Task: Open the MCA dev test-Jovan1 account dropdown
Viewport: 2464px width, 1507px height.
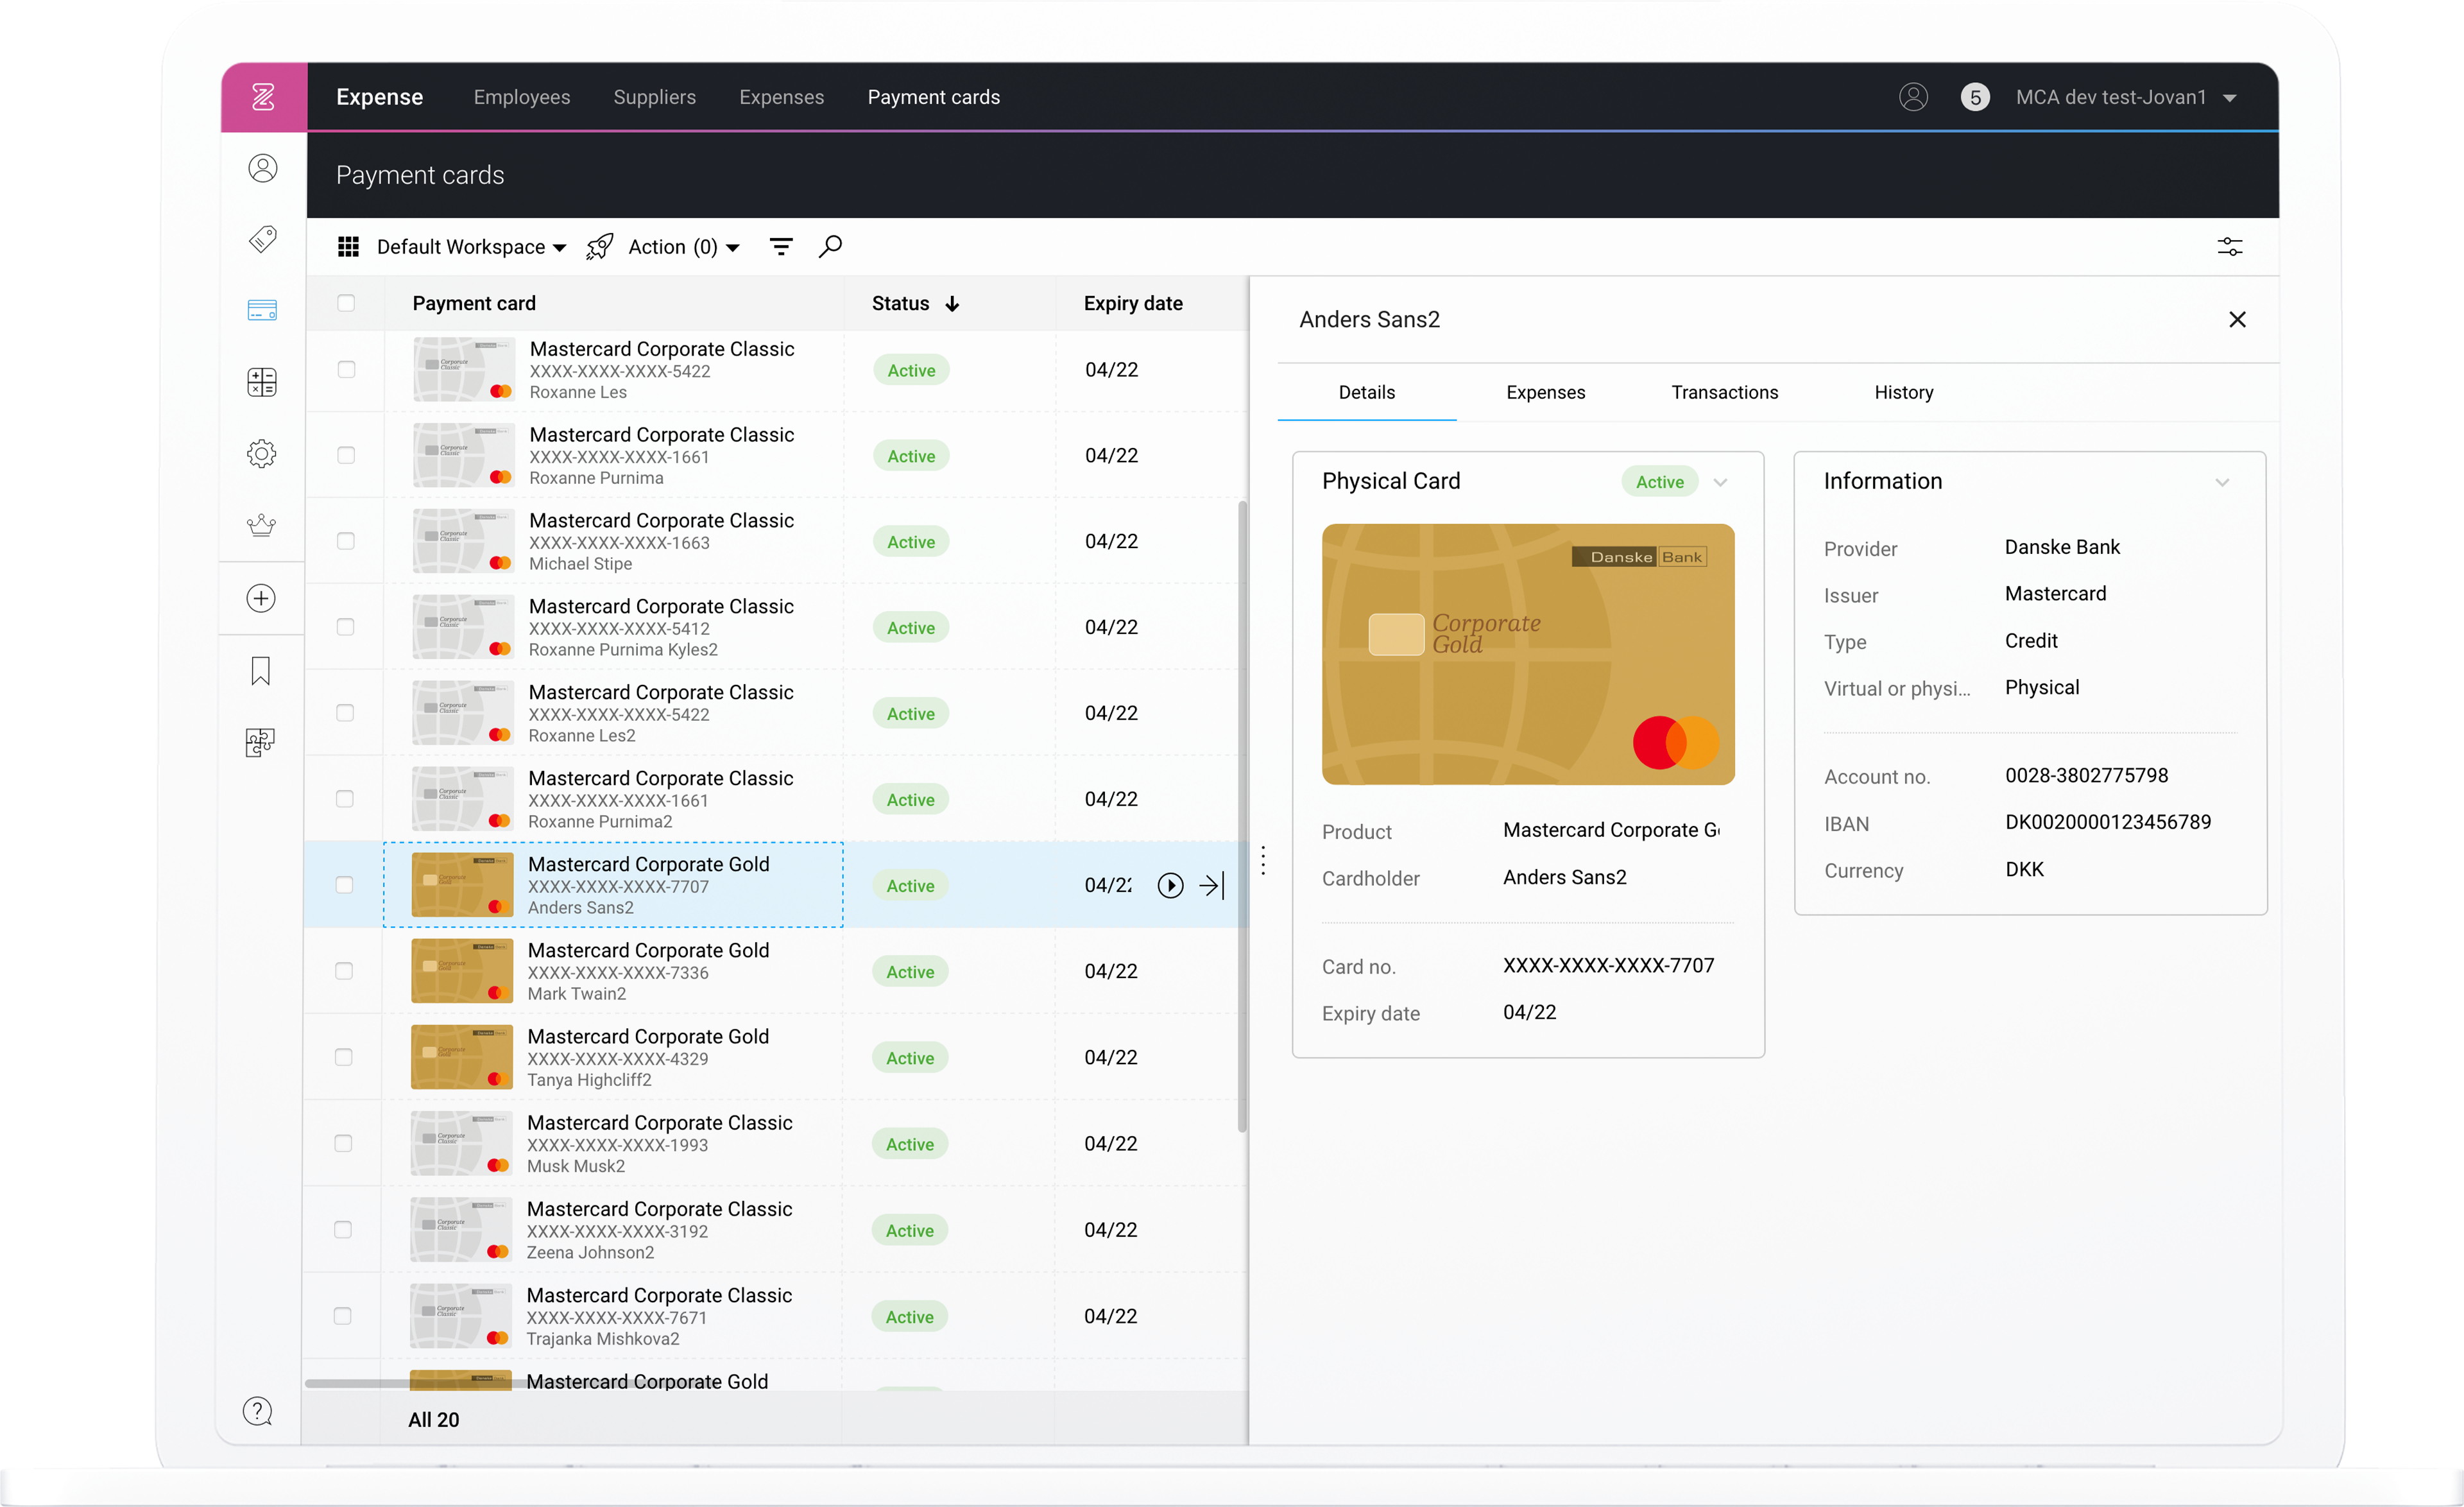Action: [x=2127, y=97]
